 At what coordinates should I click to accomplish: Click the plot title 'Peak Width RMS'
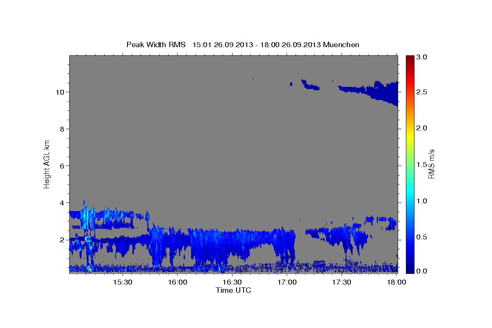(x=156, y=44)
